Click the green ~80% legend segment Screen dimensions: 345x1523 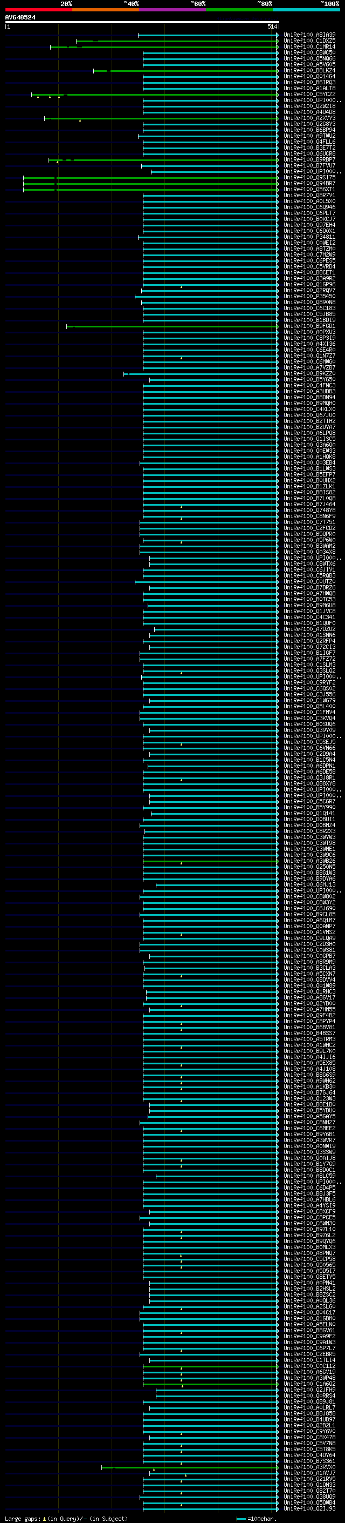239,10
